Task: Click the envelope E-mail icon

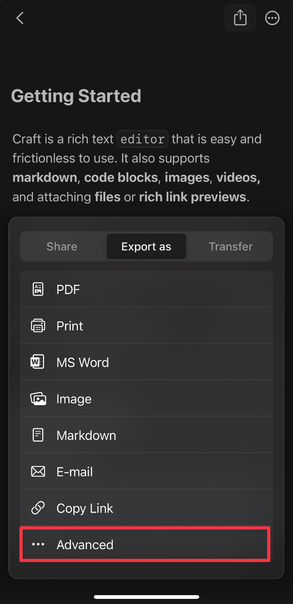Action: click(x=38, y=472)
